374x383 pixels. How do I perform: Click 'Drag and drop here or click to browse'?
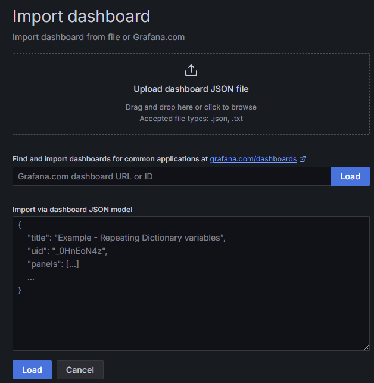pos(191,107)
